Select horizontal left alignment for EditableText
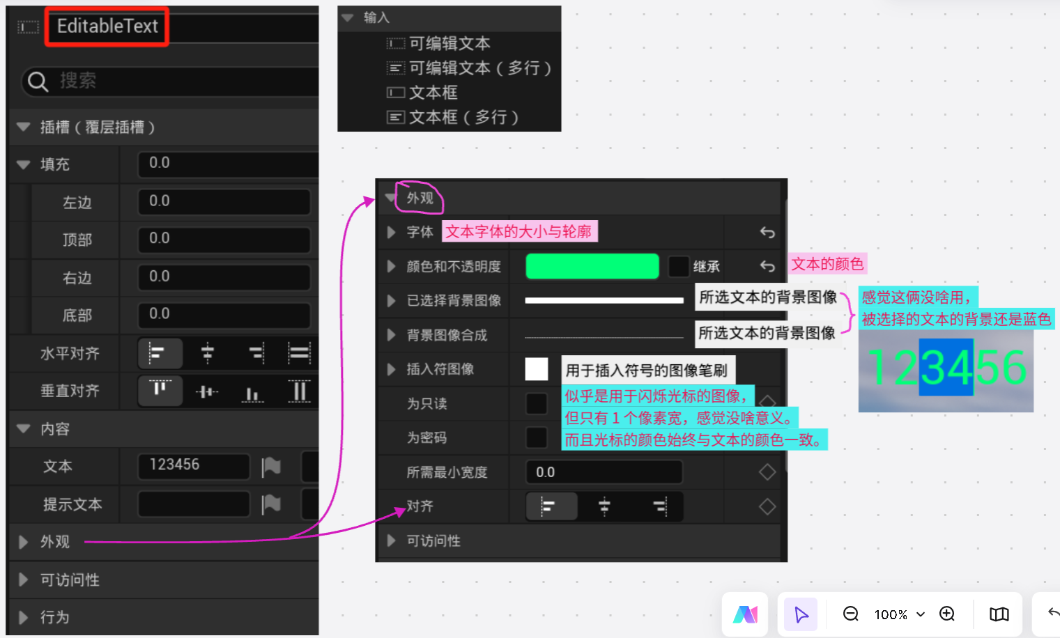The height and width of the screenshot is (638, 1060). pos(160,354)
